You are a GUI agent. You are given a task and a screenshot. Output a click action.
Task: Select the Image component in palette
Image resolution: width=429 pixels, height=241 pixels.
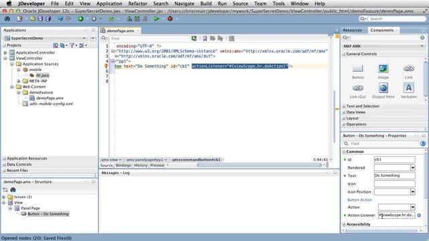pos(383,68)
